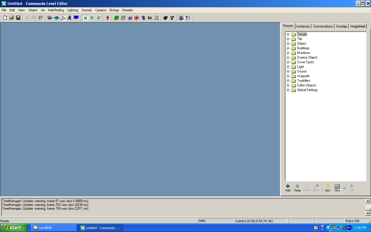The image size is (371, 232).
Task: Click the teapot object icon
Action: click(56, 18)
